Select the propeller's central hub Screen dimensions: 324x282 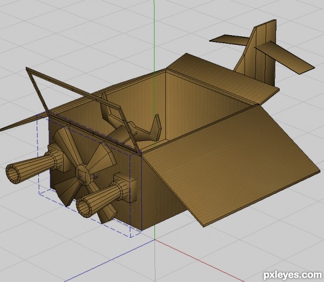point(83,175)
